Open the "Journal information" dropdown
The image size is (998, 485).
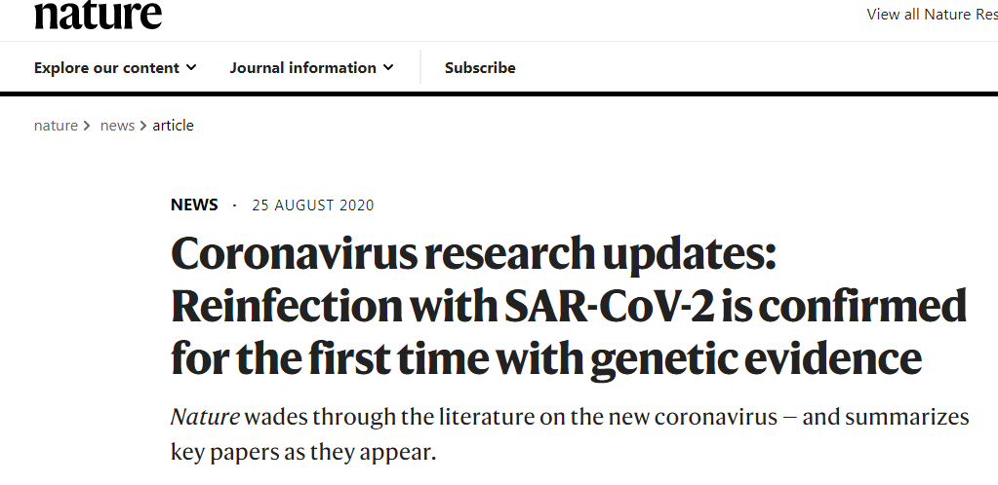[x=302, y=68]
